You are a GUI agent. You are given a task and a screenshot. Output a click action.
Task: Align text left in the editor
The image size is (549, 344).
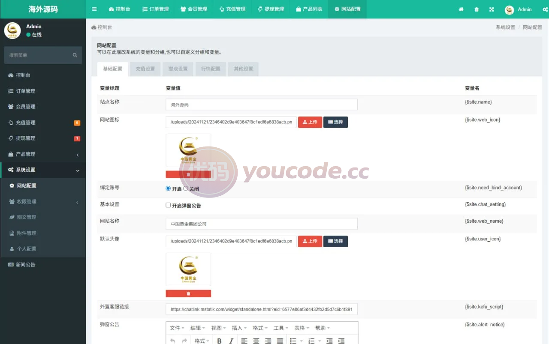click(244, 341)
